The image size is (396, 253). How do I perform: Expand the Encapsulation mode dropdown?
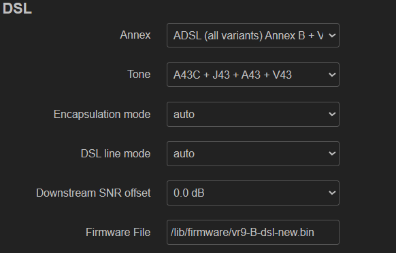click(x=253, y=114)
